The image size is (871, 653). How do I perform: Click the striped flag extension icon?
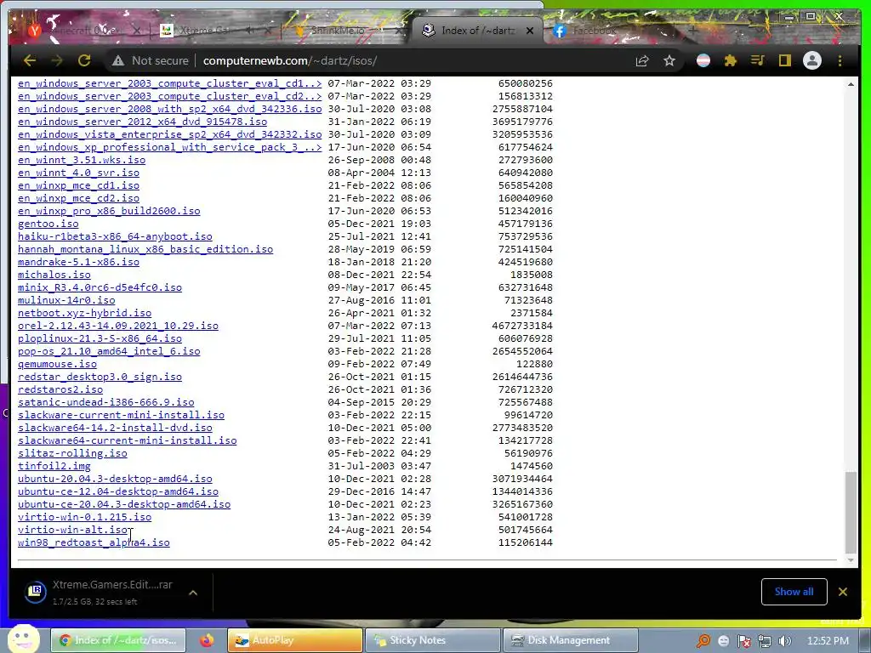coord(703,60)
